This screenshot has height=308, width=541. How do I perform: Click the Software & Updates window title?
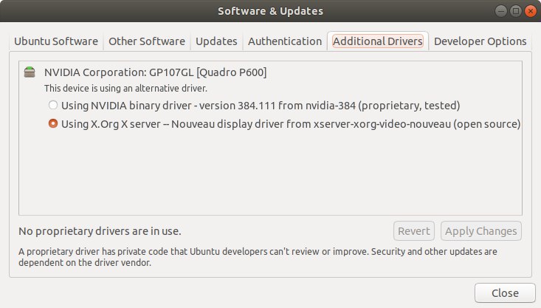click(270, 11)
